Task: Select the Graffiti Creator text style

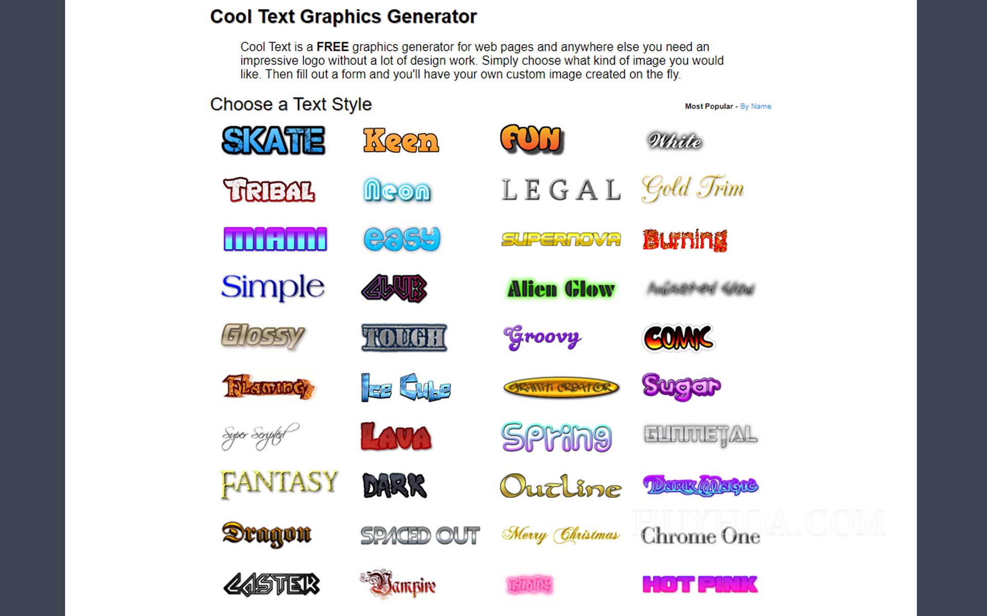Action: pos(561,386)
